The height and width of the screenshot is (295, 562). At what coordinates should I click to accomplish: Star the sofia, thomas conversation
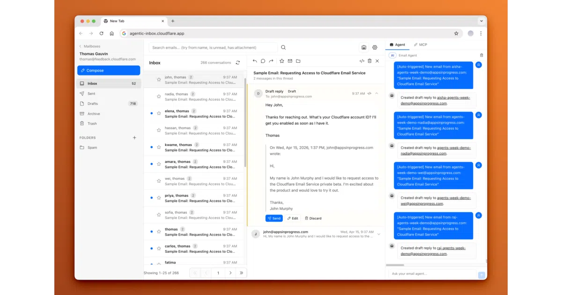[x=159, y=214]
